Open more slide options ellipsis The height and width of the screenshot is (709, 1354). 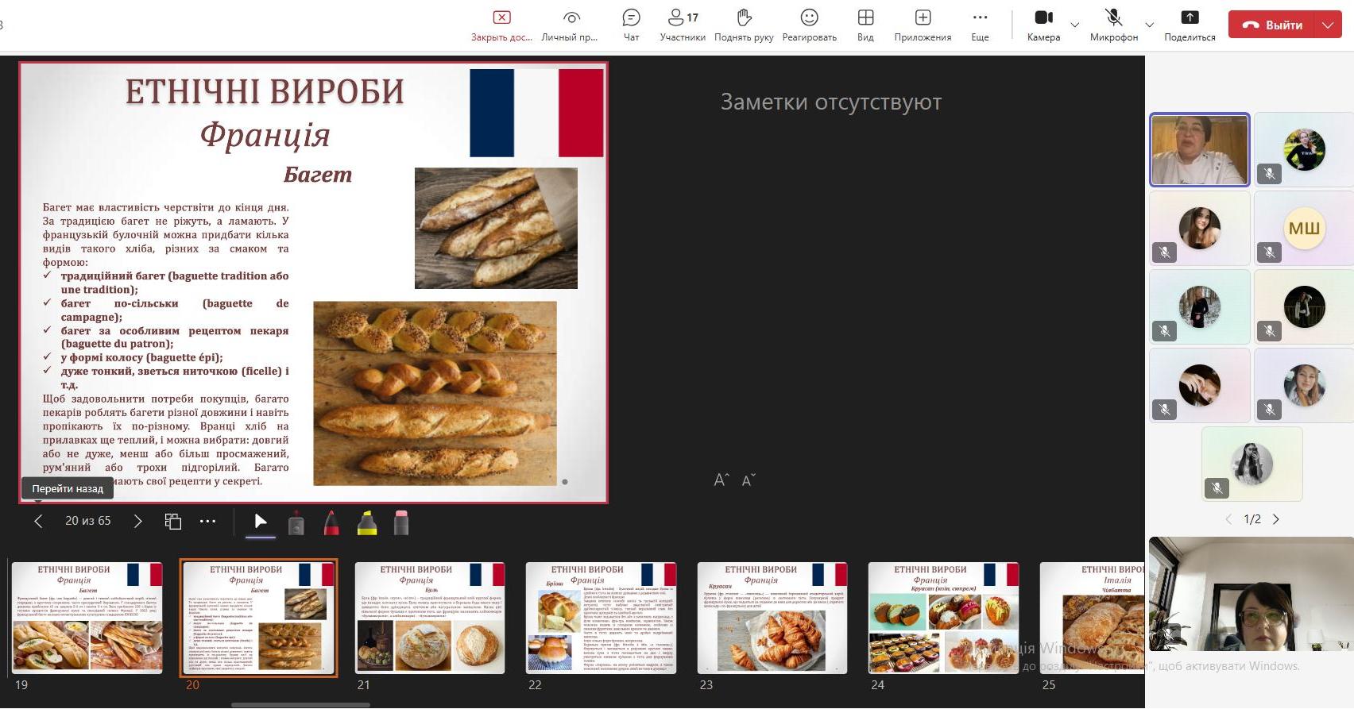pyautogui.click(x=208, y=521)
